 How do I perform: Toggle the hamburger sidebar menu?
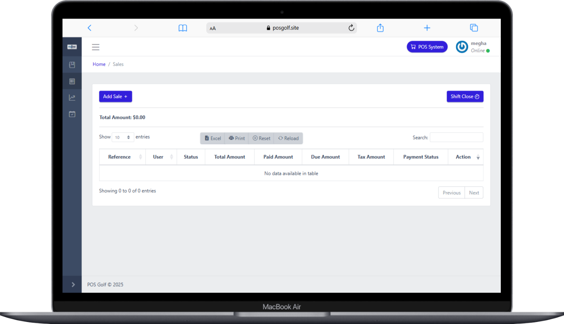click(x=95, y=47)
